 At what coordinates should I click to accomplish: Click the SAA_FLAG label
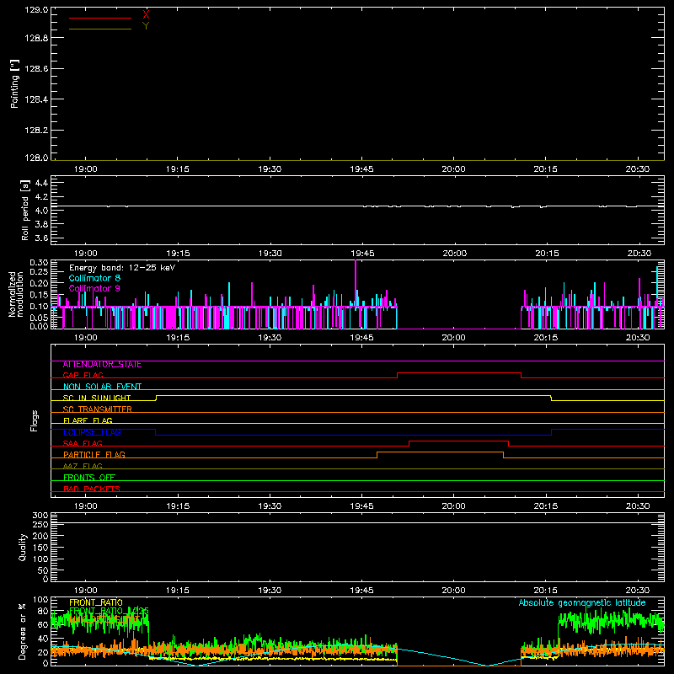click(x=83, y=444)
